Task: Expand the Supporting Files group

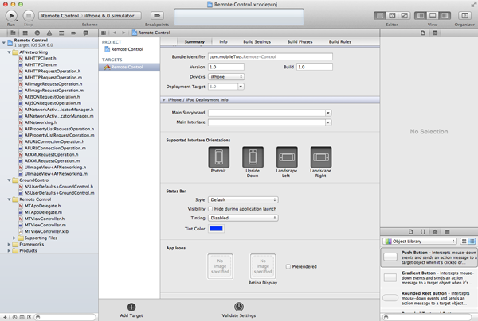Action: coord(14,238)
